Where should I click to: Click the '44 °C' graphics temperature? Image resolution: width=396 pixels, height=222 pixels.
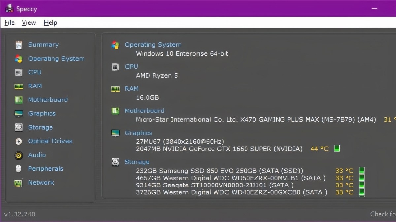click(319, 149)
